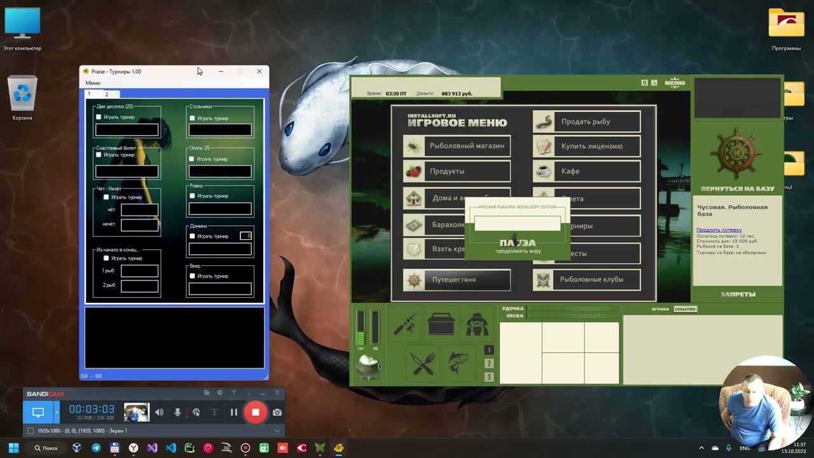Enable Играть турнир for Счастливый билет

pyautogui.click(x=99, y=155)
